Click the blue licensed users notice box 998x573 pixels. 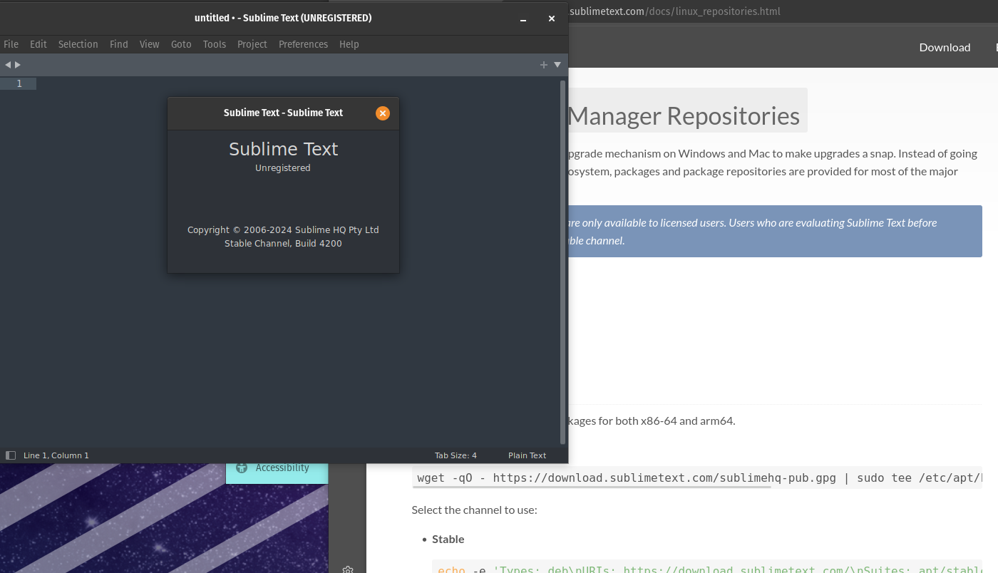(x=775, y=231)
